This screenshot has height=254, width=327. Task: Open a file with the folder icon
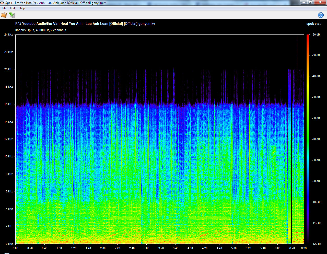click(x=4, y=15)
